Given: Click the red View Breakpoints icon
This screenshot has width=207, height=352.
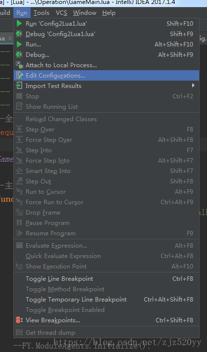Looking at the screenshot, I should coord(19,320).
